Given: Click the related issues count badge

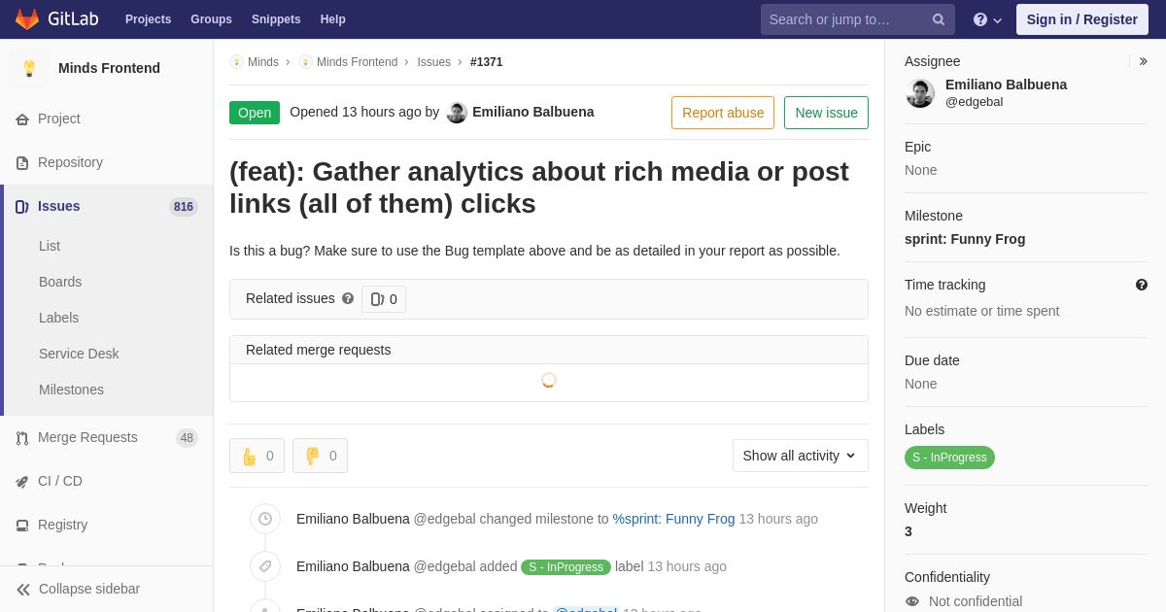Looking at the screenshot, I should tap(384, 299).
